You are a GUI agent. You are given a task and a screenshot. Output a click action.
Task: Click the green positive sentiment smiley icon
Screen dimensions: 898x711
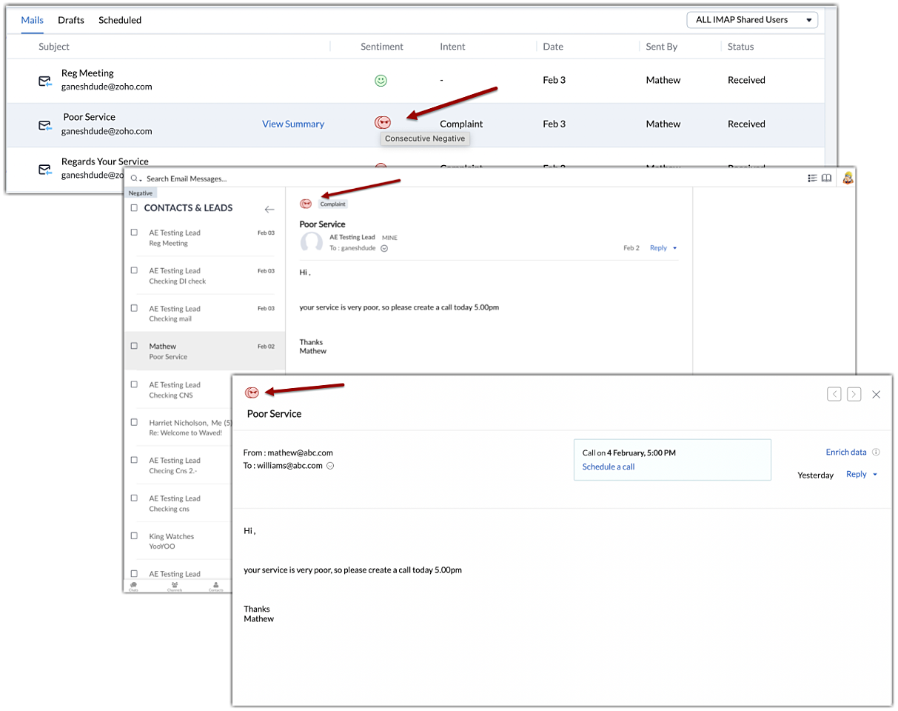[x=381, y=81]
